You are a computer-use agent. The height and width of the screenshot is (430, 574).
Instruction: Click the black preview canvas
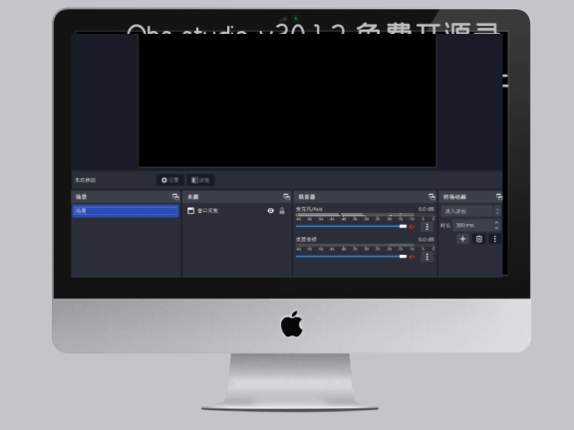tap(287, 101)
